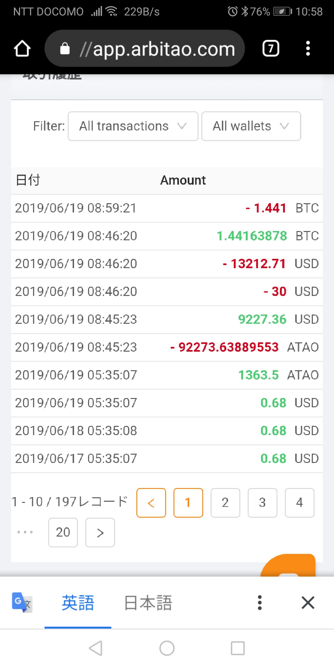Go to previous page with left arrow
Viewport: 334px width, 668px height.
[151, 503]
